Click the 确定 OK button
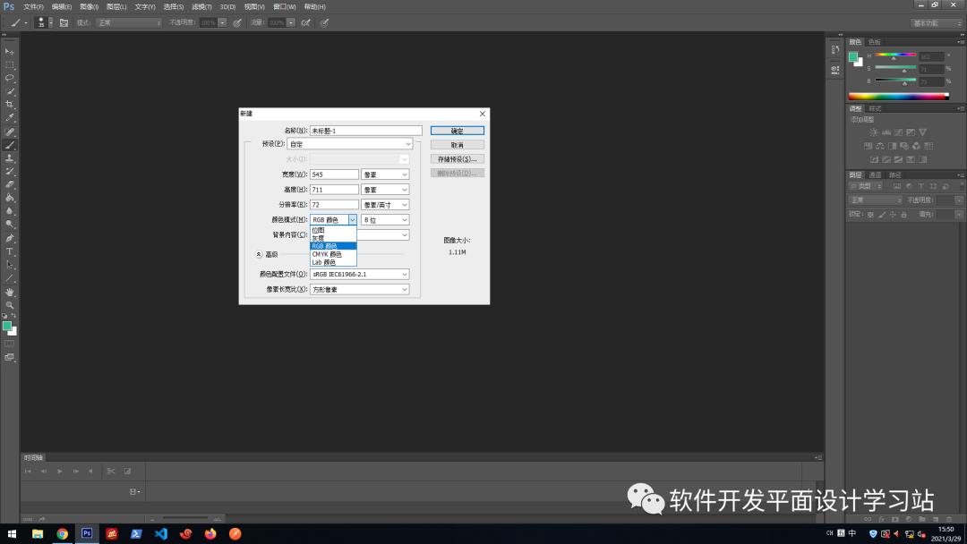The image size is (967, 544). point(458,130)
